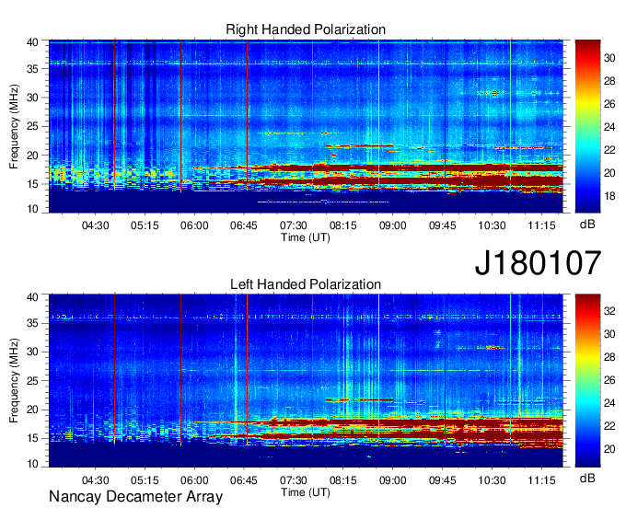Click "04:30" time tick on Right Handed plot
626x508 pixels.
95,225
